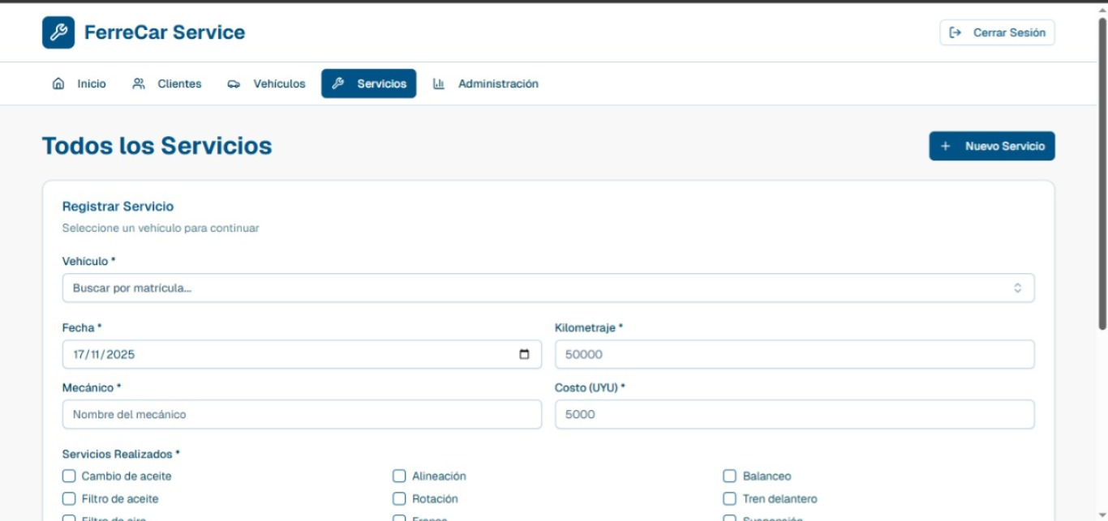Click the plus icon in Nuevo Servicio

pyautogui.click(x=945, y=147)
